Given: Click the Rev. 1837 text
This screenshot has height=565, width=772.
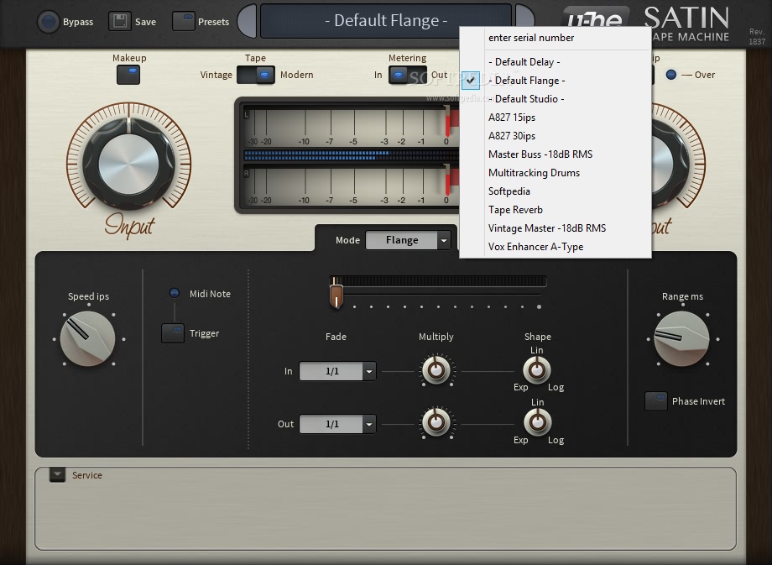Looking at the screenshot, I should 757,37.
